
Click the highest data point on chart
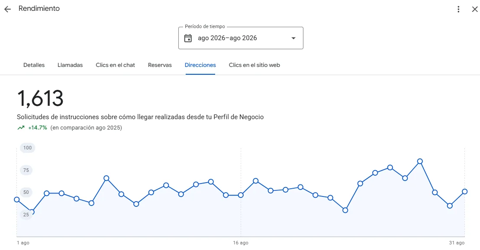420,161
